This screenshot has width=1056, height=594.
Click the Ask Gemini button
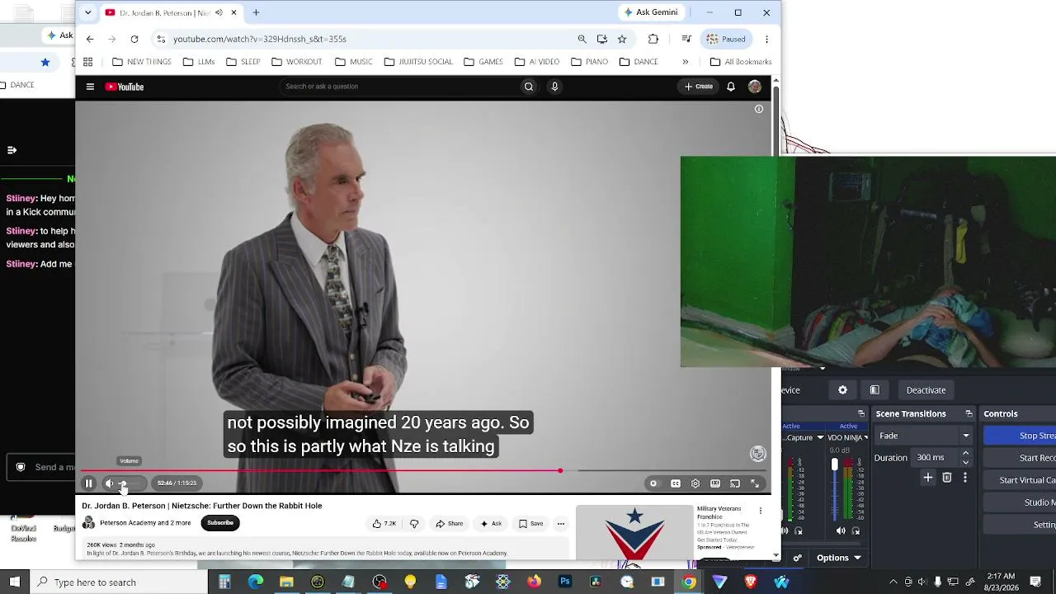click(652, 12)
